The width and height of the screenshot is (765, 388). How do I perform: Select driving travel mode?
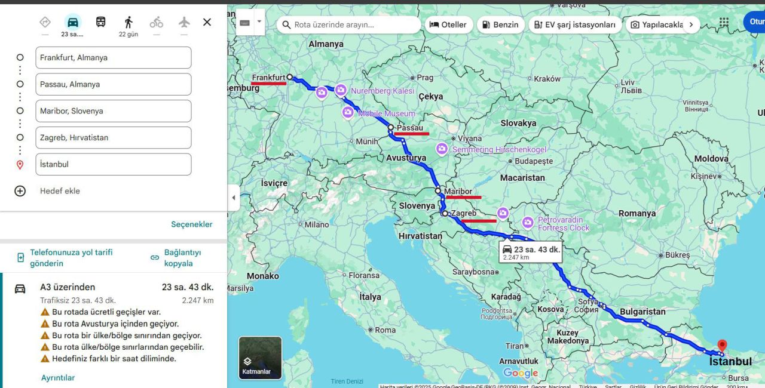coord(73,22)
